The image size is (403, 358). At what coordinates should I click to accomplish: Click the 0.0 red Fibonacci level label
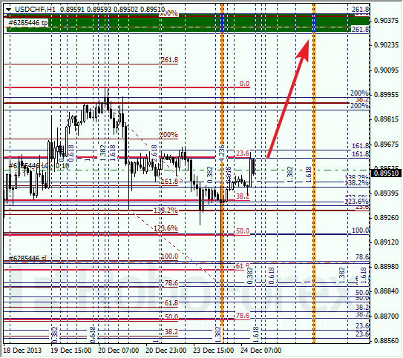click(x=244, y=84)
